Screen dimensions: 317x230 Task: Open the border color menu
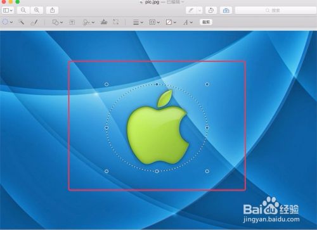pos(155,22)
